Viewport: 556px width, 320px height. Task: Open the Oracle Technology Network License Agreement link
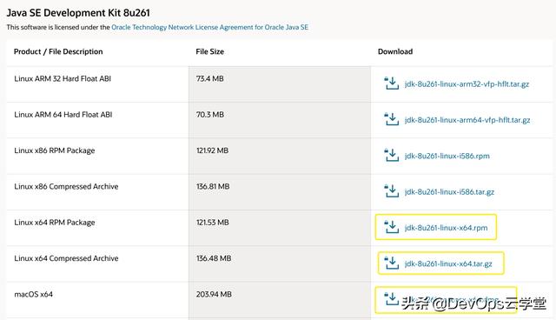click(209, 27)
